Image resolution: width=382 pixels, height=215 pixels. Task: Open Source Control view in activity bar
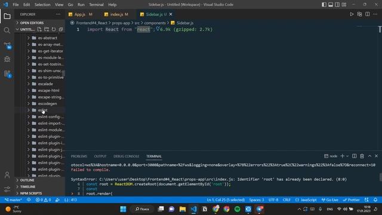(7, 45)
